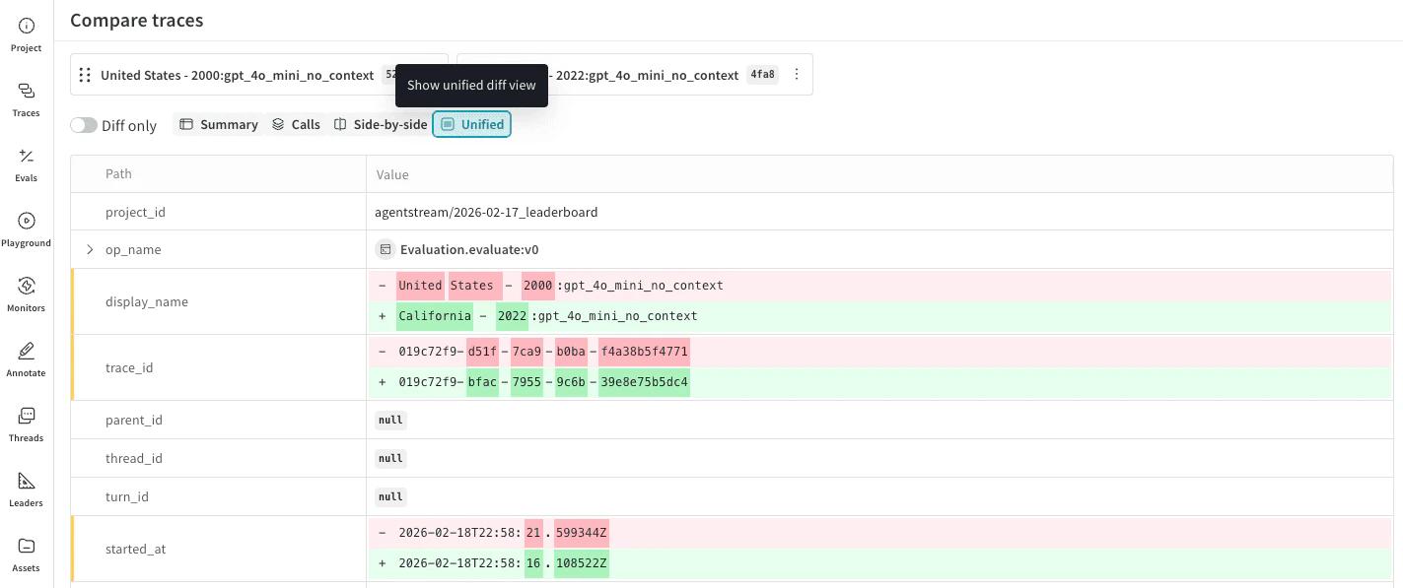Open the Evaluation.evaluate:v0 op link
Viewport: 1403px width, 588px height.
pos(469,250)
